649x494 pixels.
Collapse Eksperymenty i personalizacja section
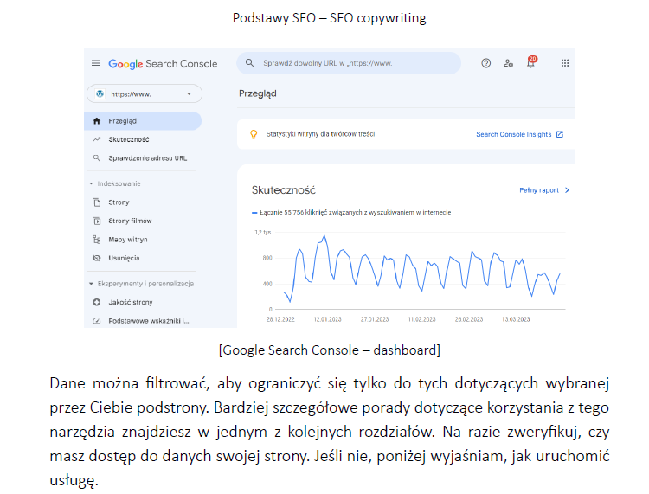pyautogui.click(x=91, y=283)
